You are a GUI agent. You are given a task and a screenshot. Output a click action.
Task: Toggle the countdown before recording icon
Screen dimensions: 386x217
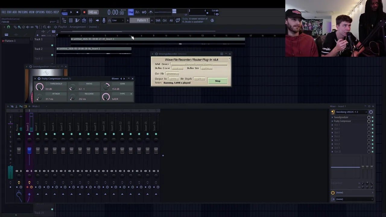point(137,12)
